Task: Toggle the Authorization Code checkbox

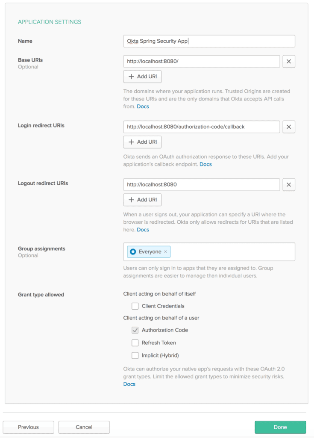Action: pos(135,330)
